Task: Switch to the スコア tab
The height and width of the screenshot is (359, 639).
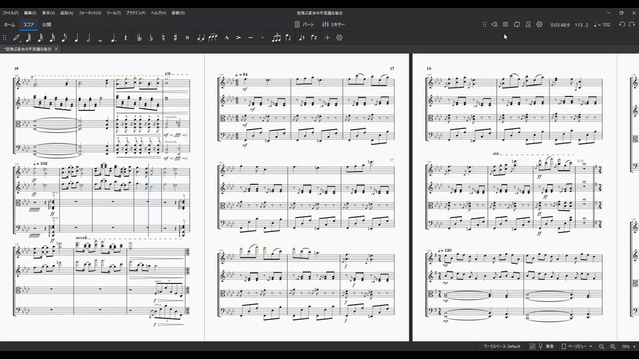Action: click(x=29, y=25)
